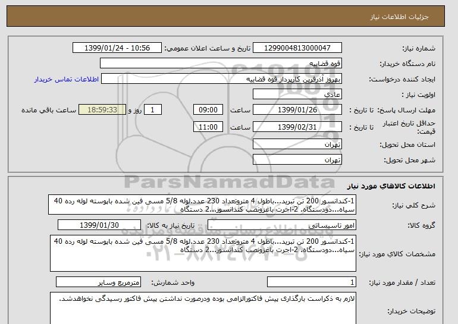Click label توضیحات خریدار

pos(412,311)
